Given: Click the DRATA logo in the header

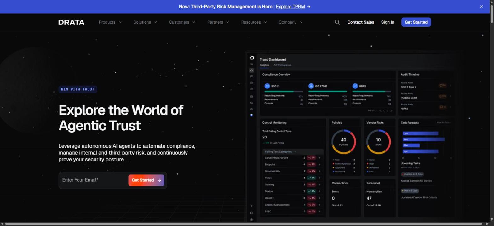Looking at the screenshot, I should coord(71,22).
